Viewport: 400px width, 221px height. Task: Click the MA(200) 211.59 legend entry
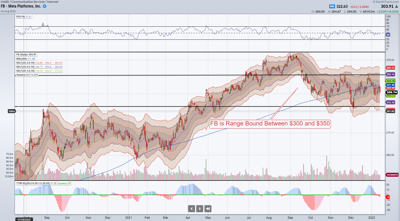tap(26, 59)
